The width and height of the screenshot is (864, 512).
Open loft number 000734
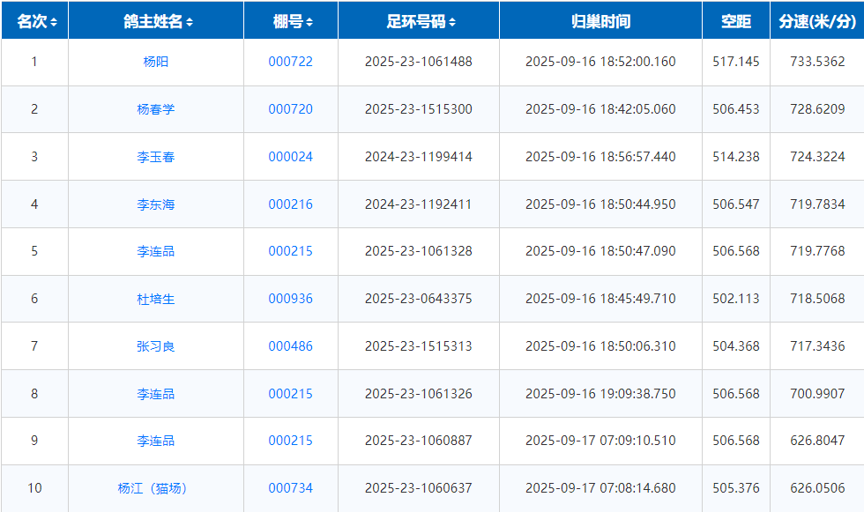coord(290,488)
